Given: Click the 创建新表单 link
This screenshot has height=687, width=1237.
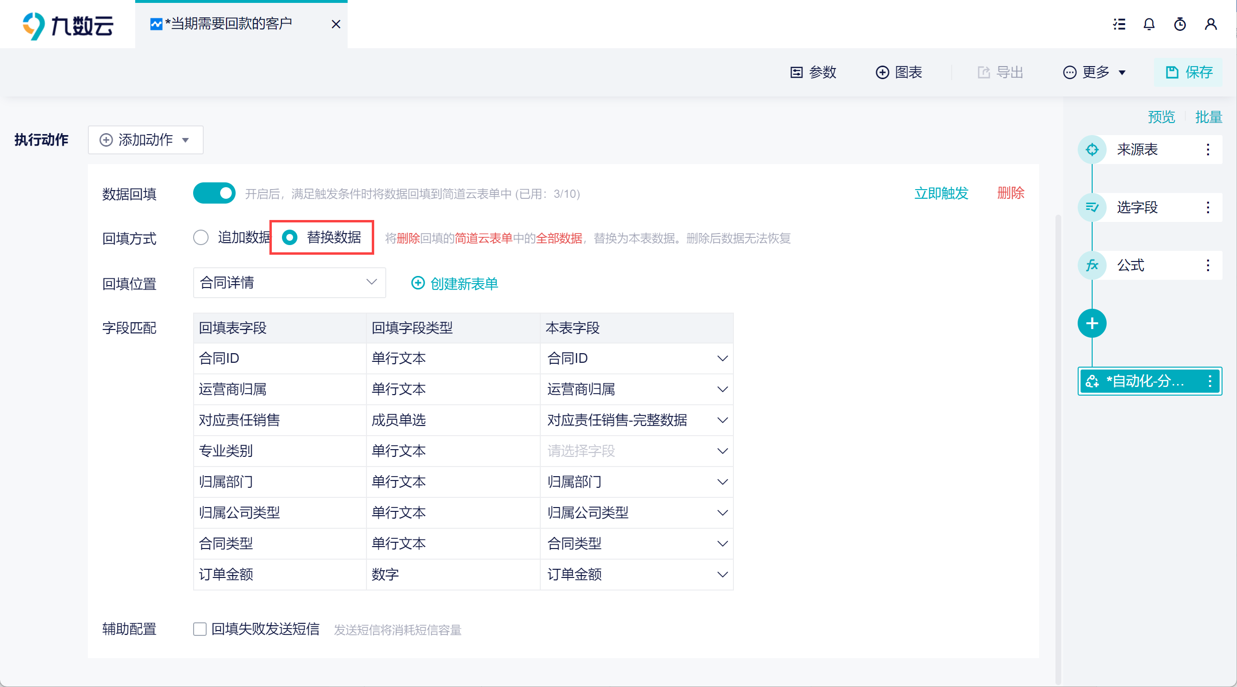Looking at the screenshot, I should point(454,284).
